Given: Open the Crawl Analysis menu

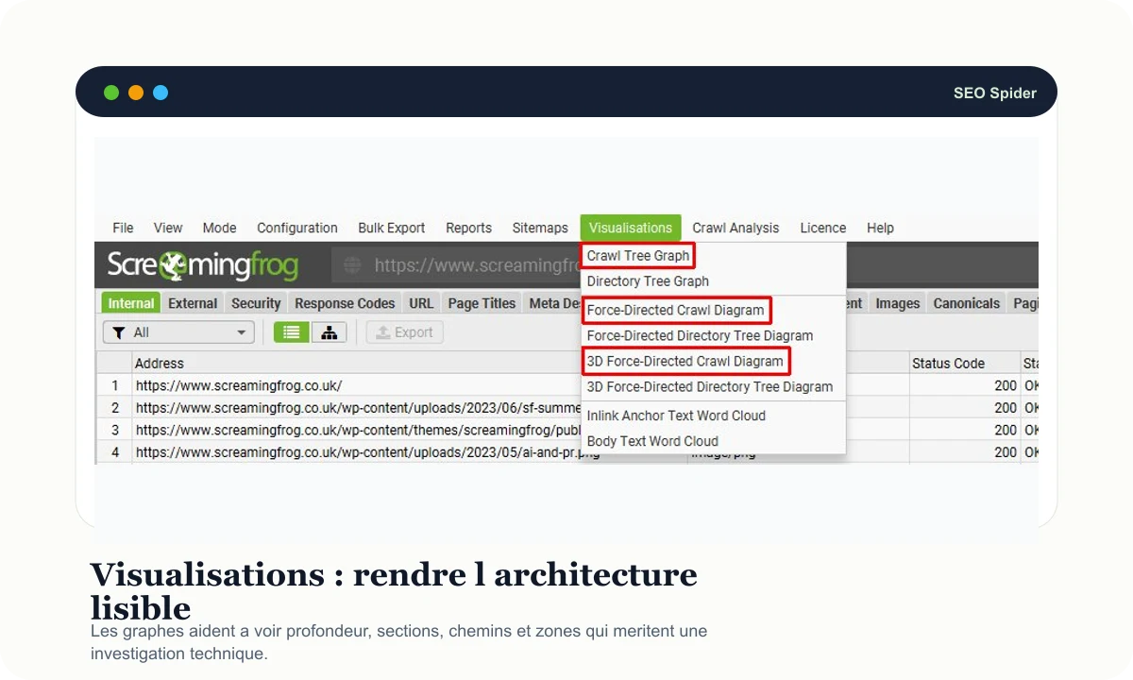Looking at the screenshot, I should (736, 228).
